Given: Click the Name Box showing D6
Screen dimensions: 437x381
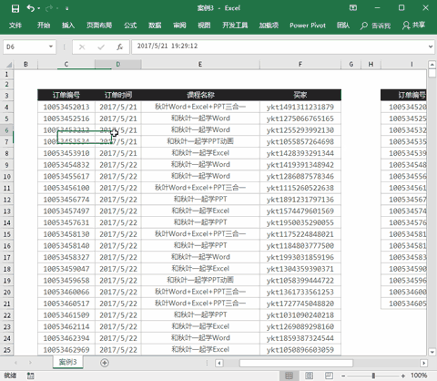Looking at the screenshot, I should pos(25,46).
